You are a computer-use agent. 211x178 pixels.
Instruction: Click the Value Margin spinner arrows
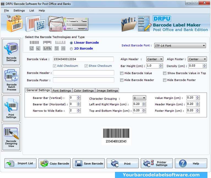(x=198, y=98)
